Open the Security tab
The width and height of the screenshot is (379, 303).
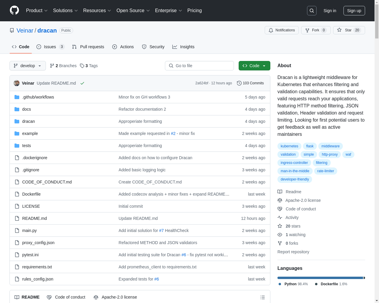coord(153,47)
